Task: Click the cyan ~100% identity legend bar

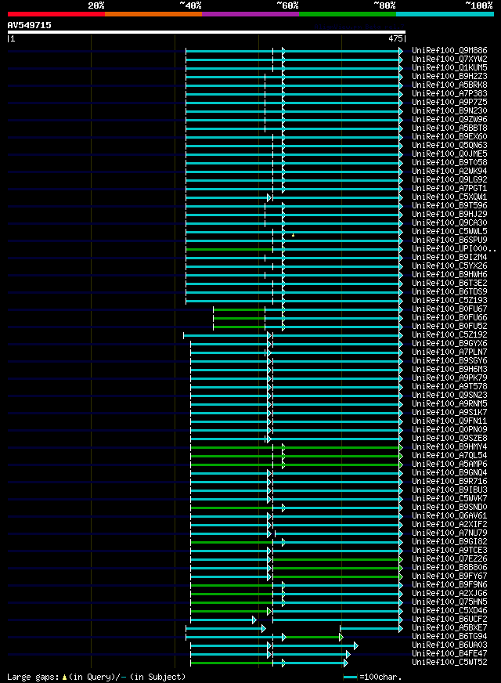Action: (x=445, y=14)
